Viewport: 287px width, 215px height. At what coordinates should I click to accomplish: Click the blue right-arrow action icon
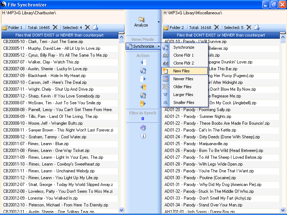(143, 79)
